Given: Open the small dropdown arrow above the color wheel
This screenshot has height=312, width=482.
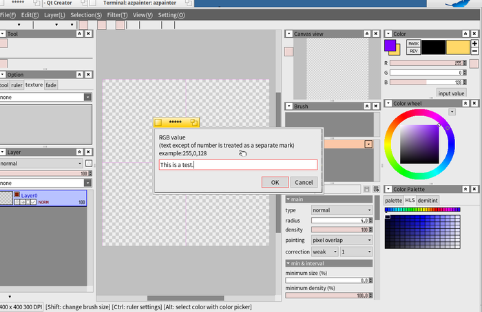Looking at the screenshot, I should tap(452, 112).
